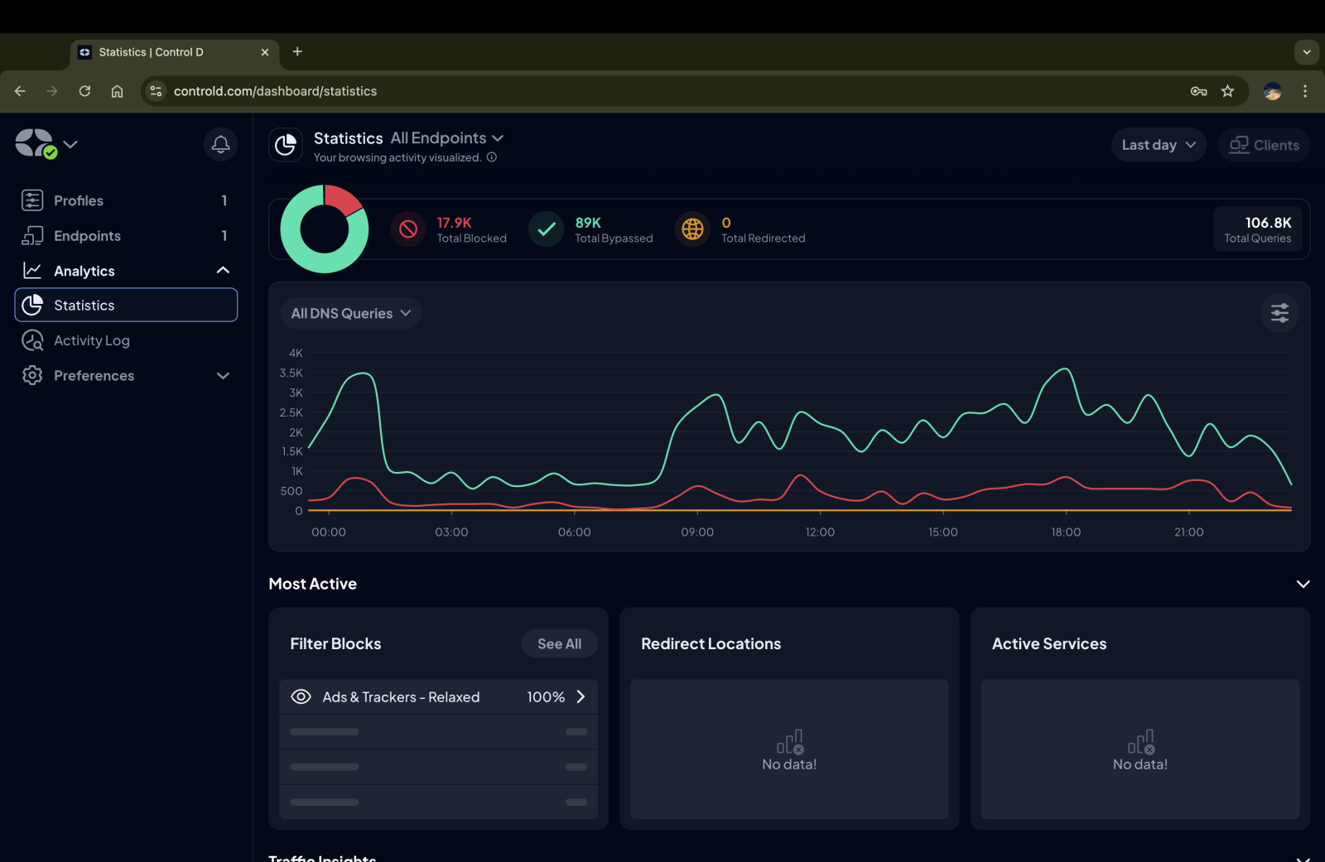Reload the page

point(84,91)
